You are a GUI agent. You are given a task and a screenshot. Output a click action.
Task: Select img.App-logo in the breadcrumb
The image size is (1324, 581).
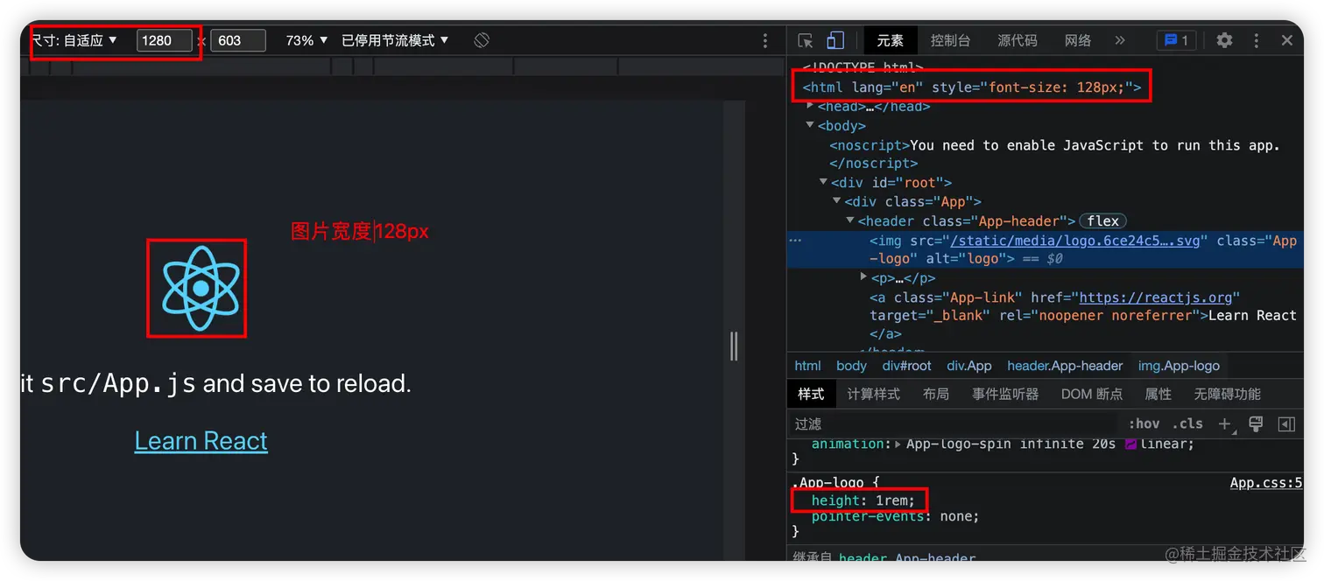pyautogui.click(x=1179, y=366)
